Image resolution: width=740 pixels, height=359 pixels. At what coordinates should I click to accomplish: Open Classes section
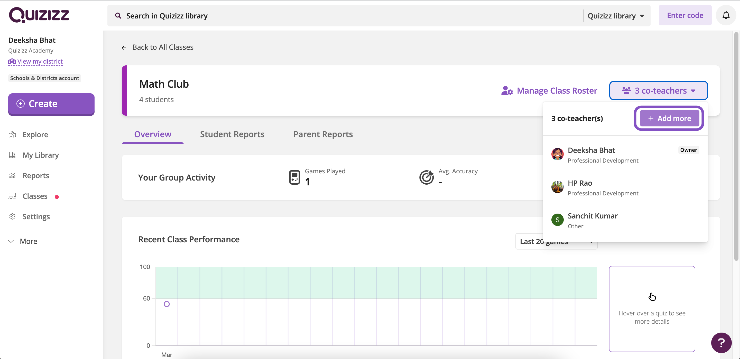pyautogui.click(x=35, y=196)
